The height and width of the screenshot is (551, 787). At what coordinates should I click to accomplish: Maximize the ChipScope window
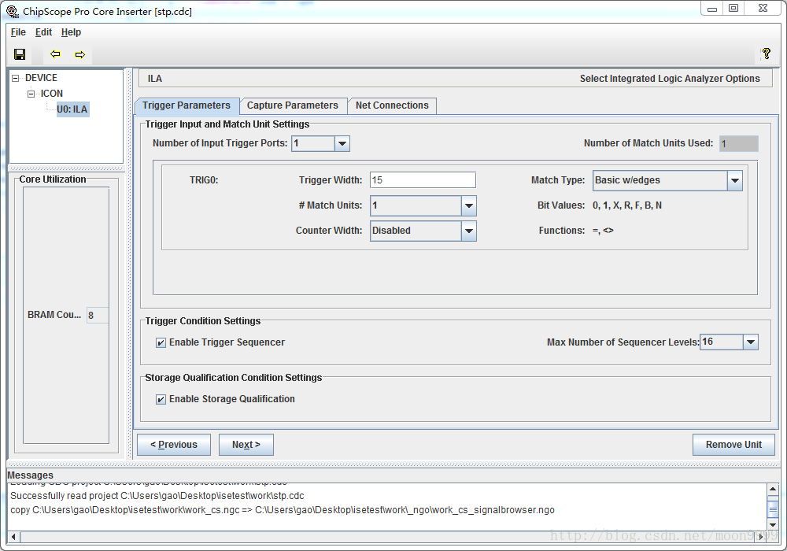pyautogui.click(x=733, y=9)
